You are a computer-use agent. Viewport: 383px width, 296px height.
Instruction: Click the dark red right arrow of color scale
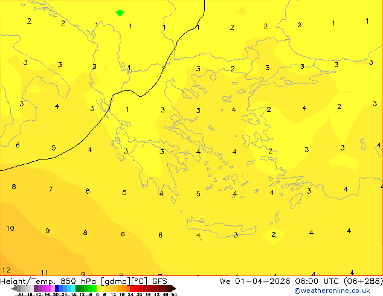point(172,288)
